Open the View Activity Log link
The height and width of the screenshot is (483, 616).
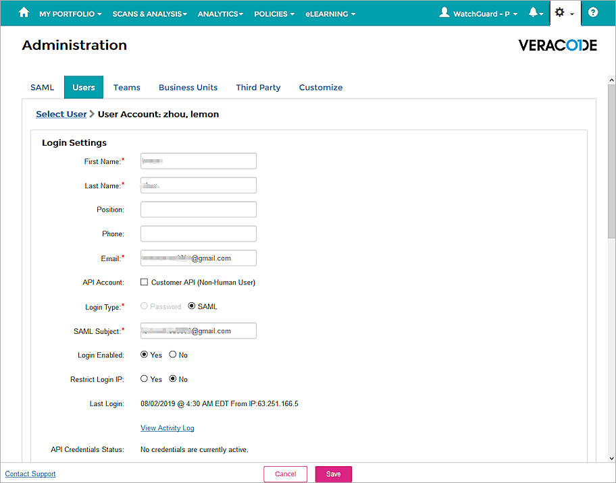[167, 428]
